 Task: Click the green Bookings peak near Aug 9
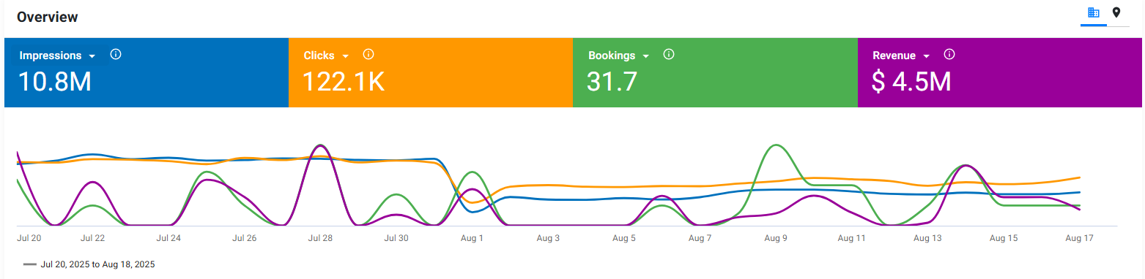pos(777,145)
